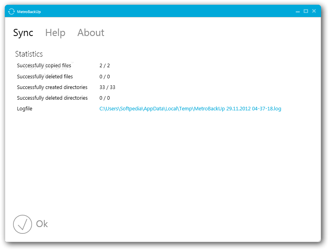
Task: Select 'Successfully deleted directories' label
Action: (x=52, y=98)
